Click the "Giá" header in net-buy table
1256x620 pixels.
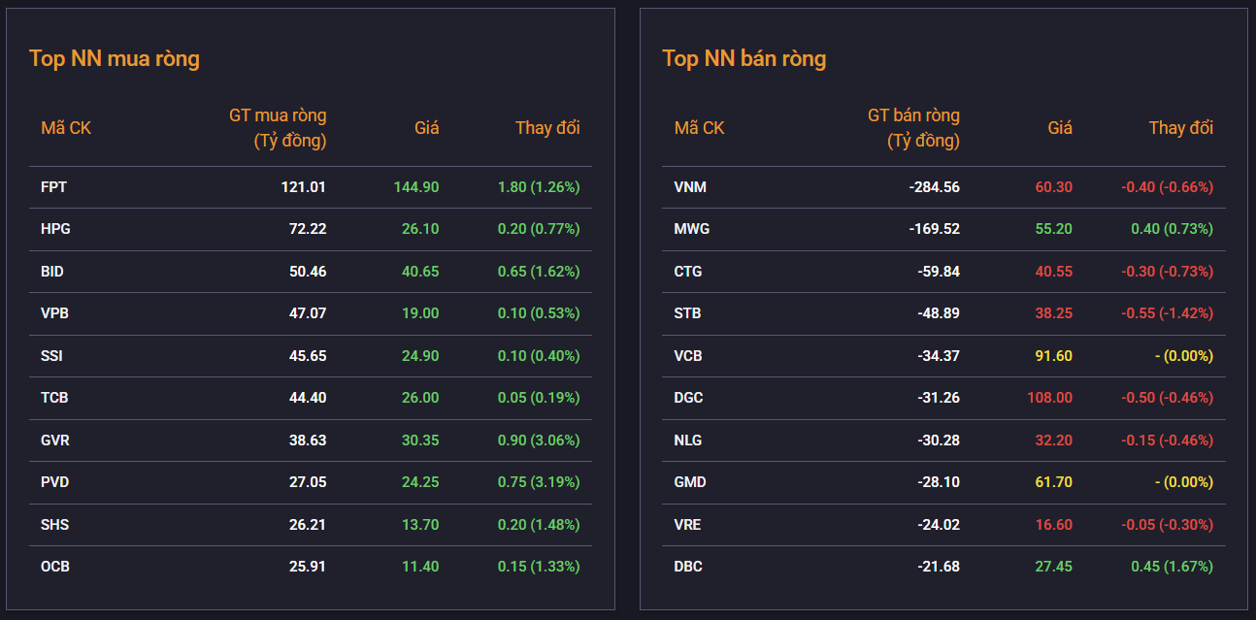coord(427,128)
